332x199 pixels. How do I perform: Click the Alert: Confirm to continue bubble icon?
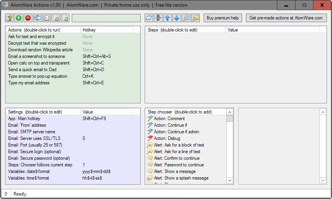pyautogui.click(x=150, y=158)
